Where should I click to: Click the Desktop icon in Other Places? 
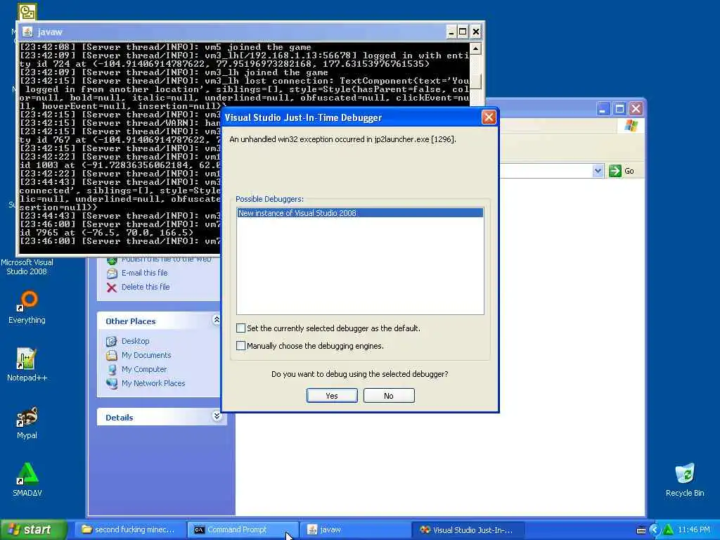112,341
